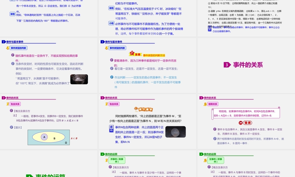The width and height of the screenshot is (295, 177).
Task: Select the 事件的关系 title slide heading
Action: click(x=248, y=64)
